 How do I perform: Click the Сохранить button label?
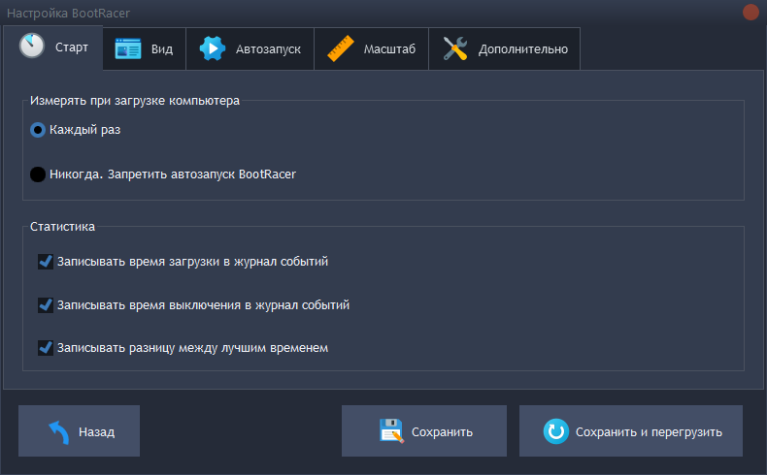click(442, 432)
